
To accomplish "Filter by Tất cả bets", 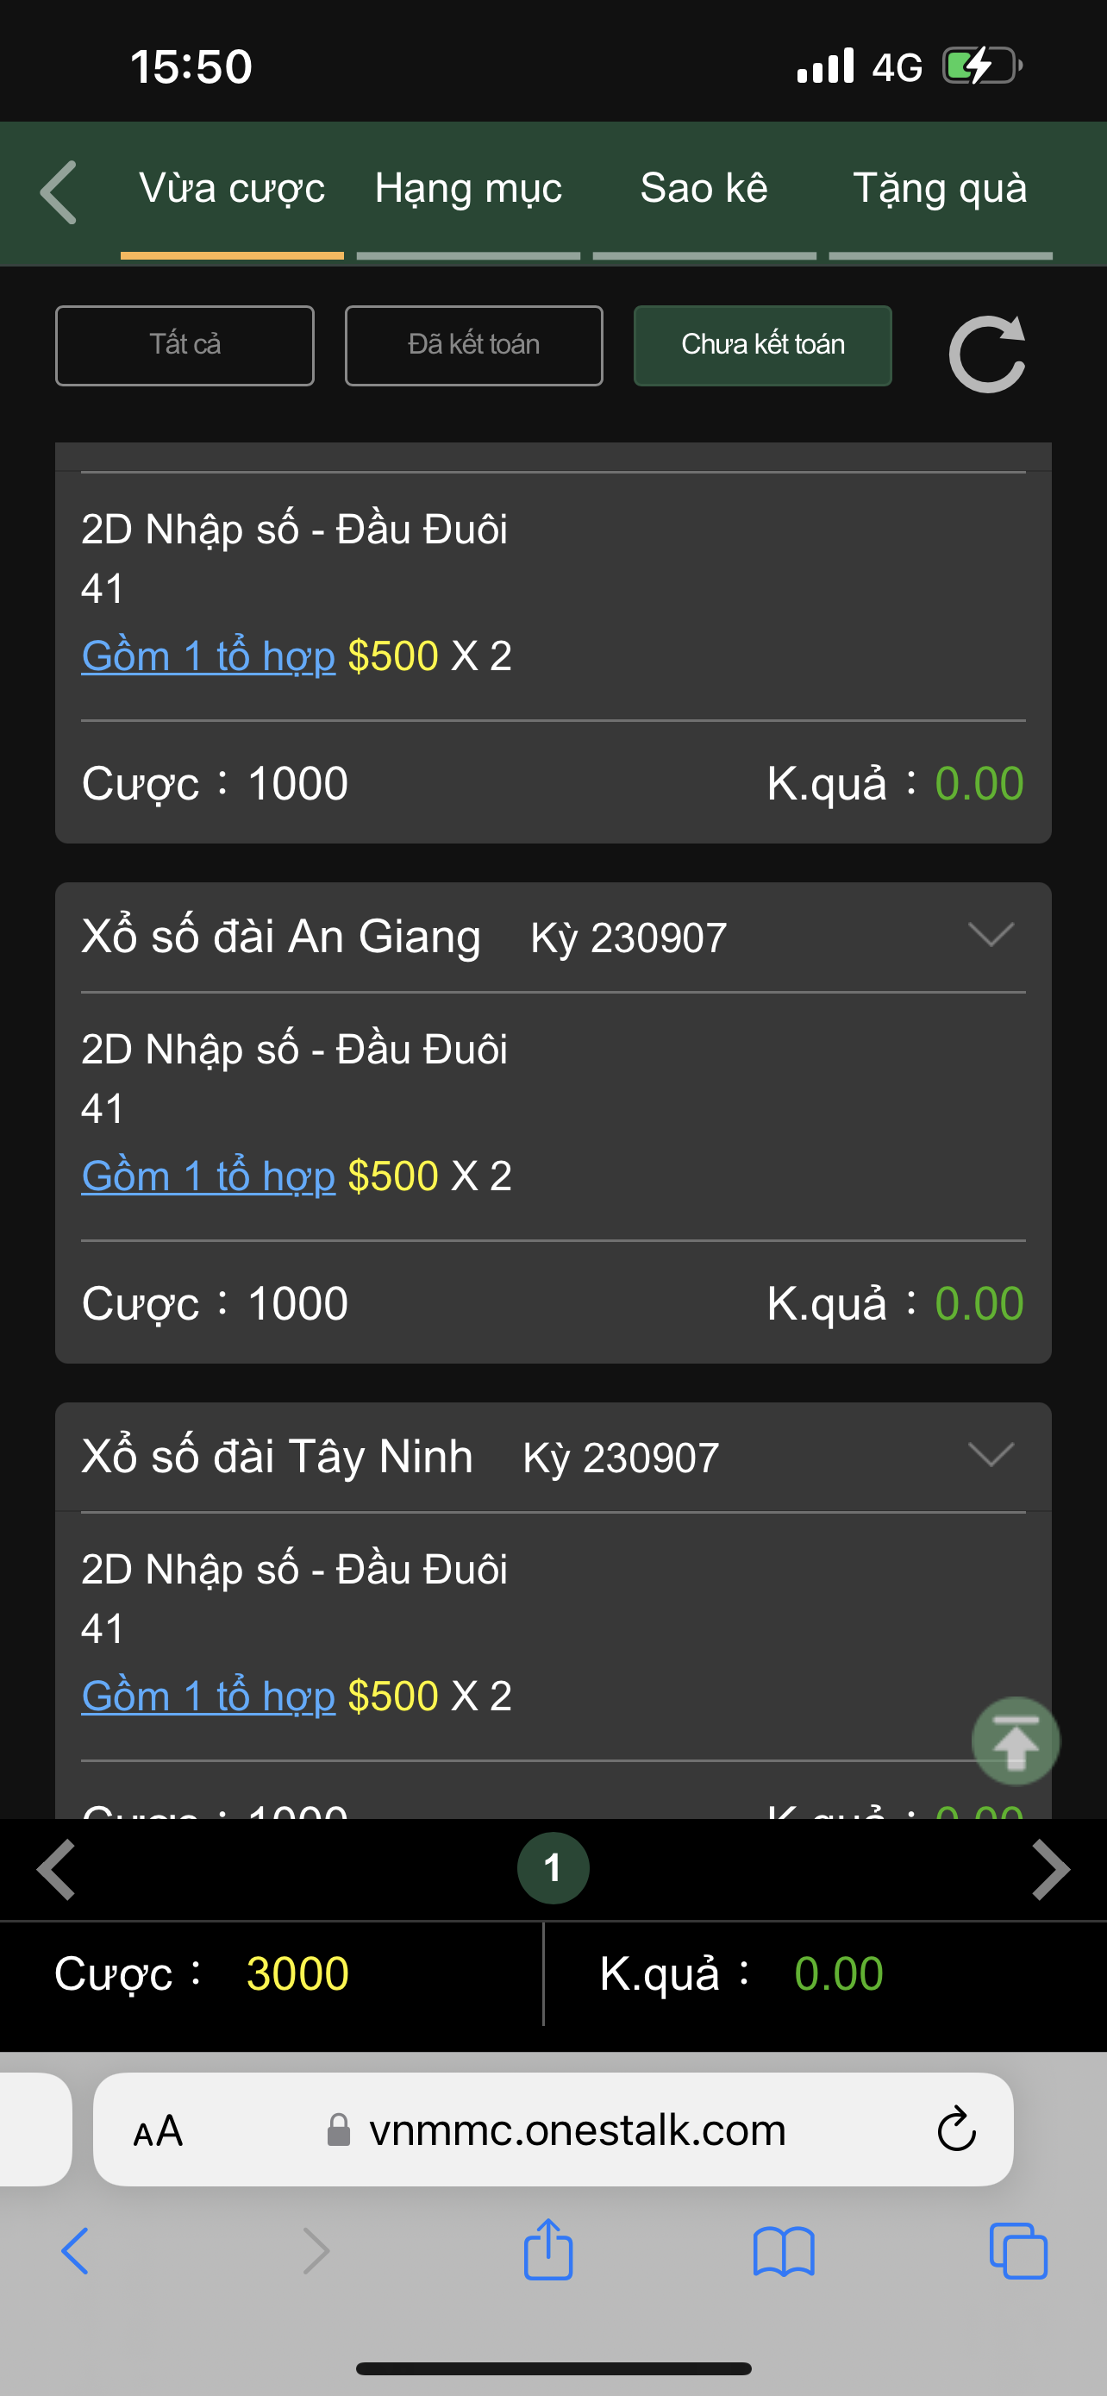I will point(185,345).
